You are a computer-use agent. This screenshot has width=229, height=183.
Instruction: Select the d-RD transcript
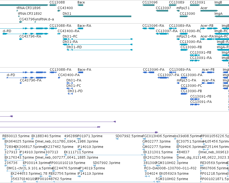26,34
